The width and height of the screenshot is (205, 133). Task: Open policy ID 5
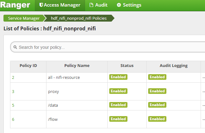[13, 105]
